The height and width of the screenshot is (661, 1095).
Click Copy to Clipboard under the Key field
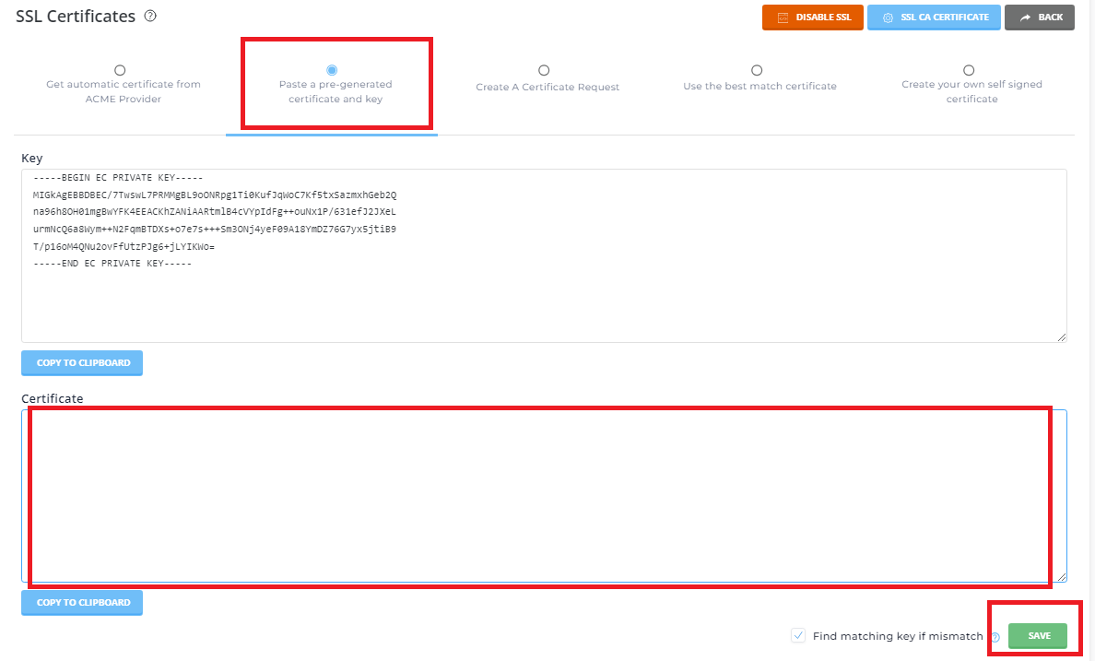(82, 363)
